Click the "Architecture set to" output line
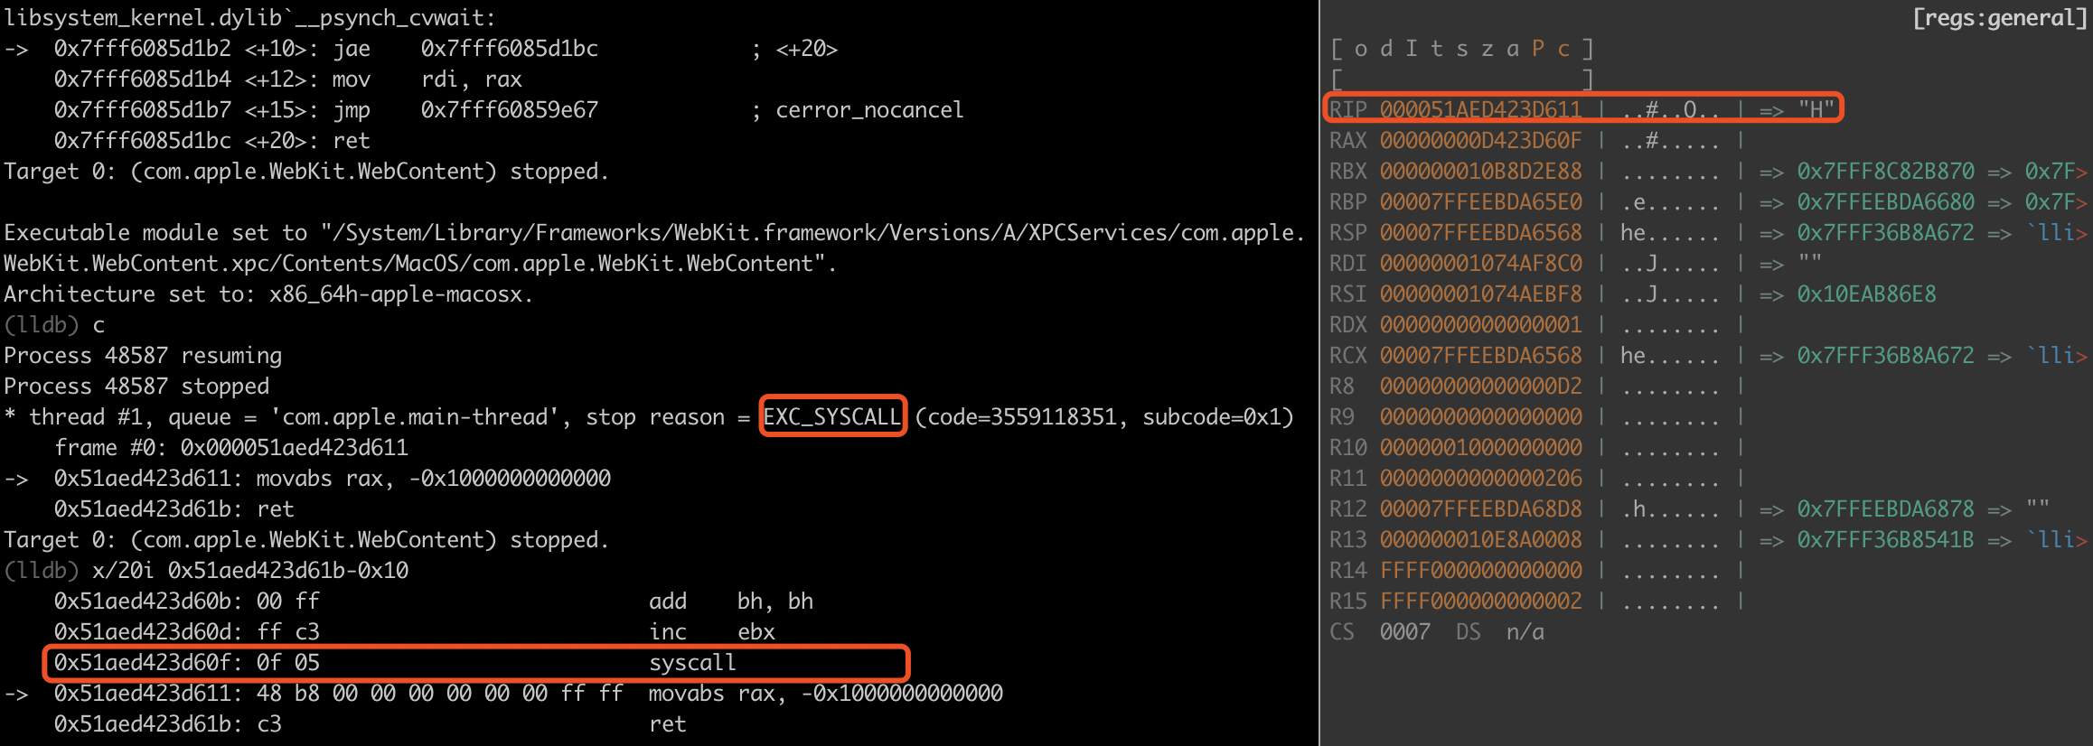This screenshot has height=746, width=2093. (x=268, y=294)
